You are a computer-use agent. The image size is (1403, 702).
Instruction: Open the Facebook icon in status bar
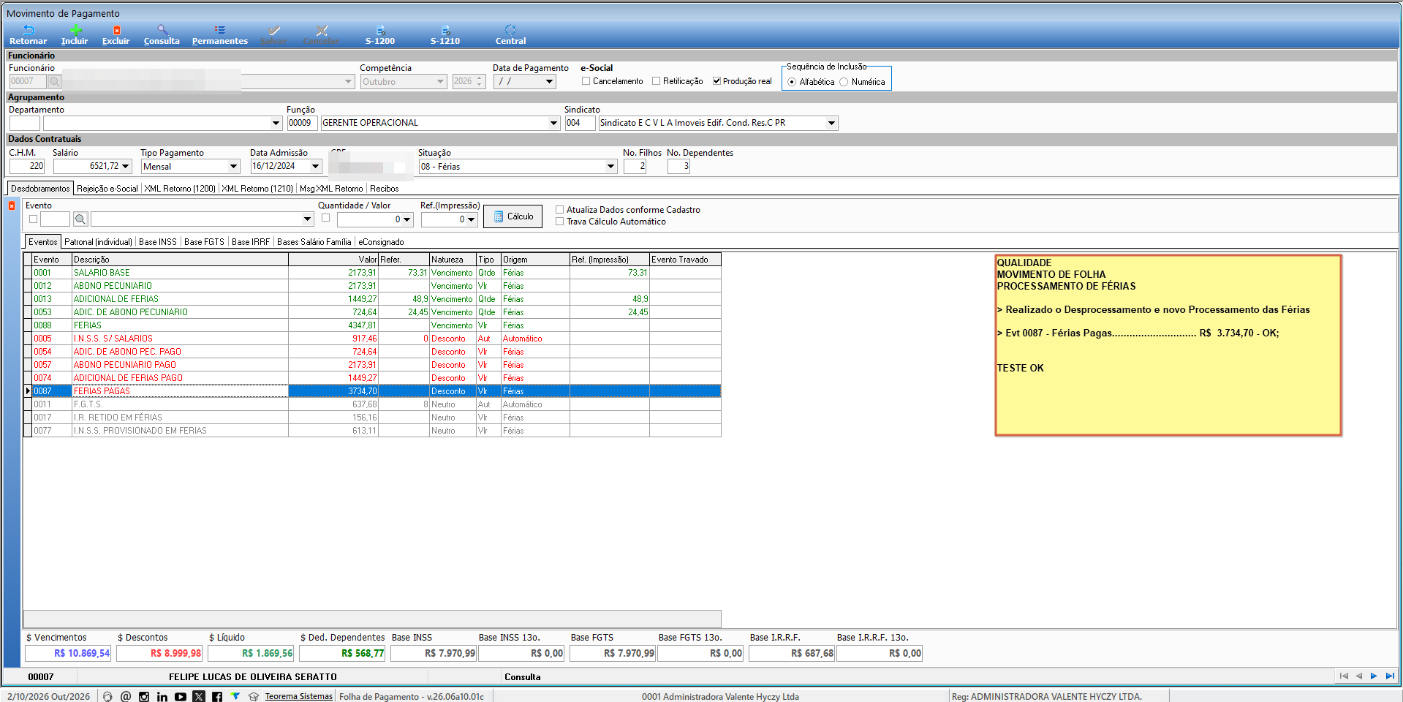[217, 697]
